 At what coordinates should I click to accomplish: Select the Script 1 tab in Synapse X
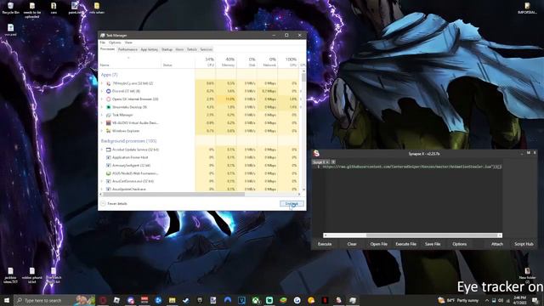(x=320, y=162)
